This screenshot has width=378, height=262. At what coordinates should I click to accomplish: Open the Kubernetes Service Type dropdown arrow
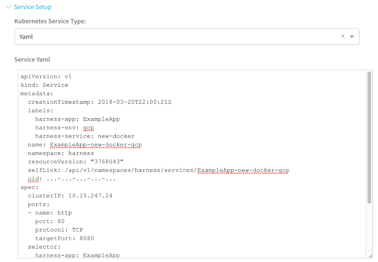tap(352, 36)
